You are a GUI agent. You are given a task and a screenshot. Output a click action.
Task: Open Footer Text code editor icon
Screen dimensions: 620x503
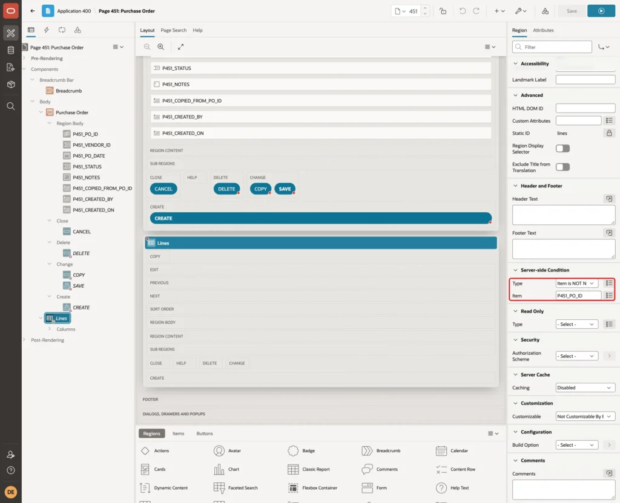(x=609, y=233)
